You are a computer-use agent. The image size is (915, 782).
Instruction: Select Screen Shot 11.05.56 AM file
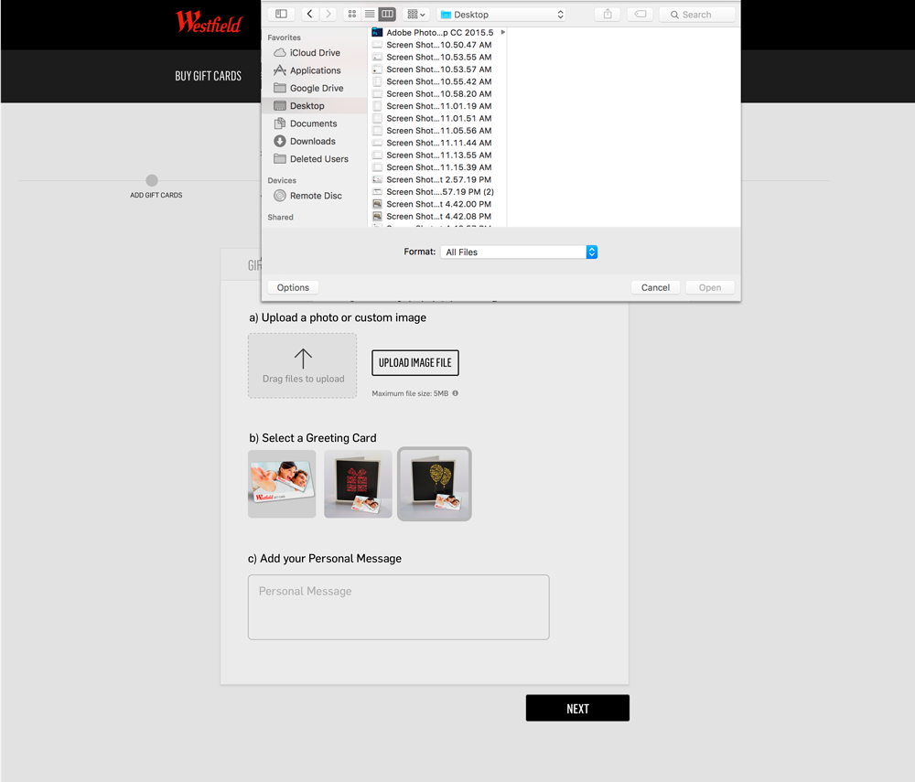[x=438, y=131]
